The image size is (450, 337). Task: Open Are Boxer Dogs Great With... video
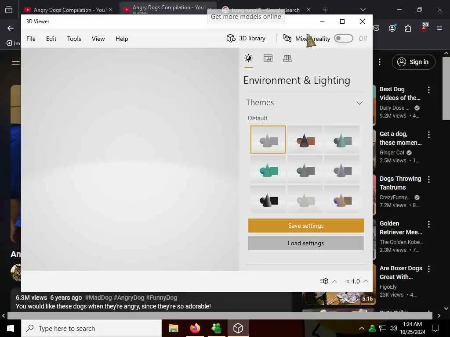(401, 272)
